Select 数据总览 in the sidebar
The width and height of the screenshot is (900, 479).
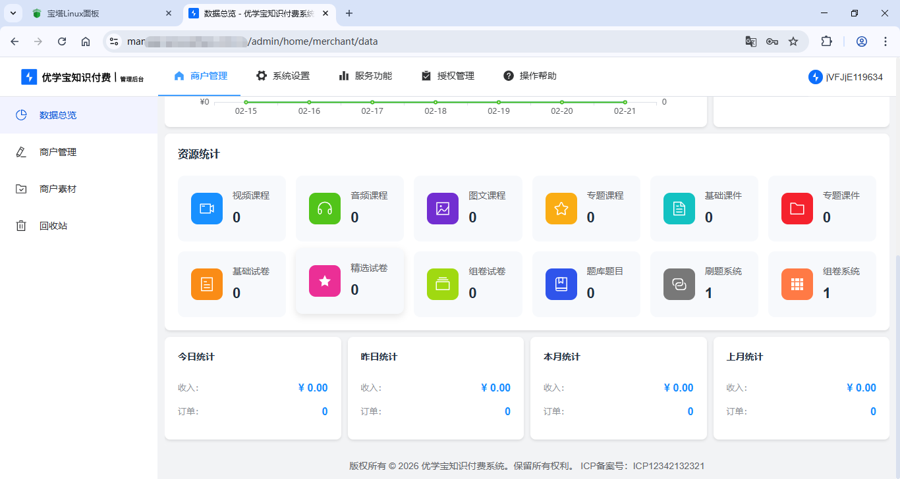pyautogui.click(x=58, y=114)
